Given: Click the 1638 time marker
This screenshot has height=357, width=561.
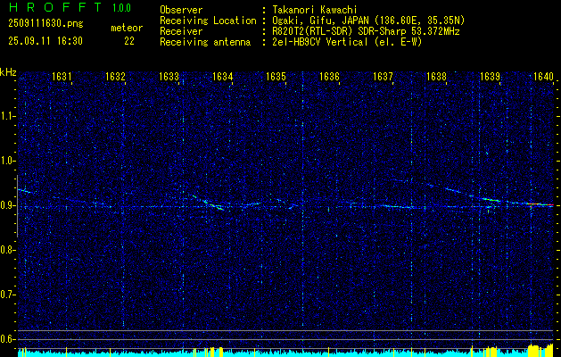Looking at the screenshot, I should pos(436,76).
